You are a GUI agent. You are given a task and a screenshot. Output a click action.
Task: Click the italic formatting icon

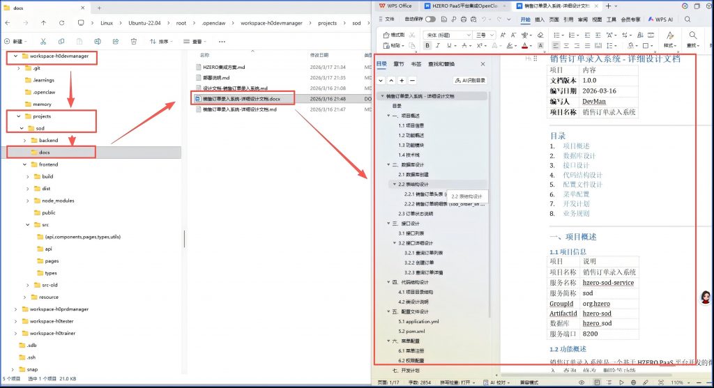(439, 45)
